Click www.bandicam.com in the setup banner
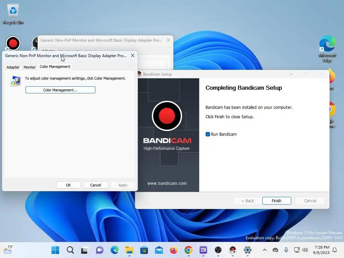Screen dimensions: 344x258 (167, 183)
